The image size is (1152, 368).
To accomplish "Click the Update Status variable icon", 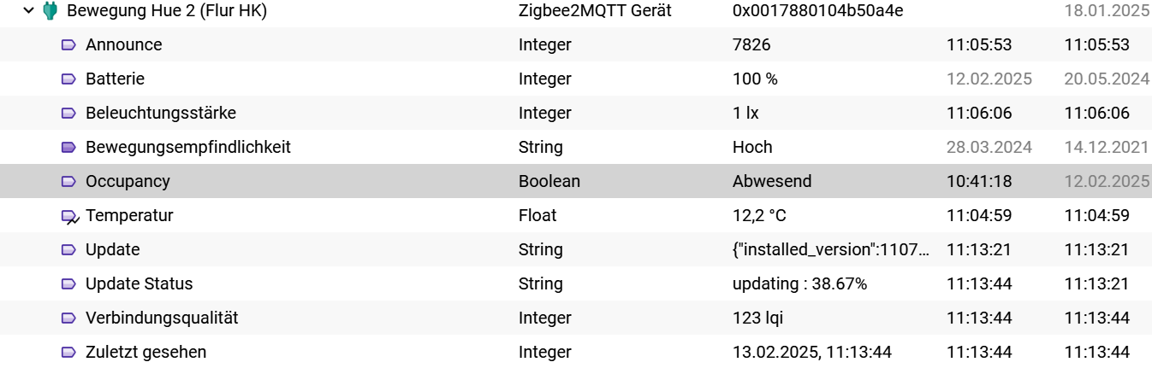I will click(x=69, y=284).
